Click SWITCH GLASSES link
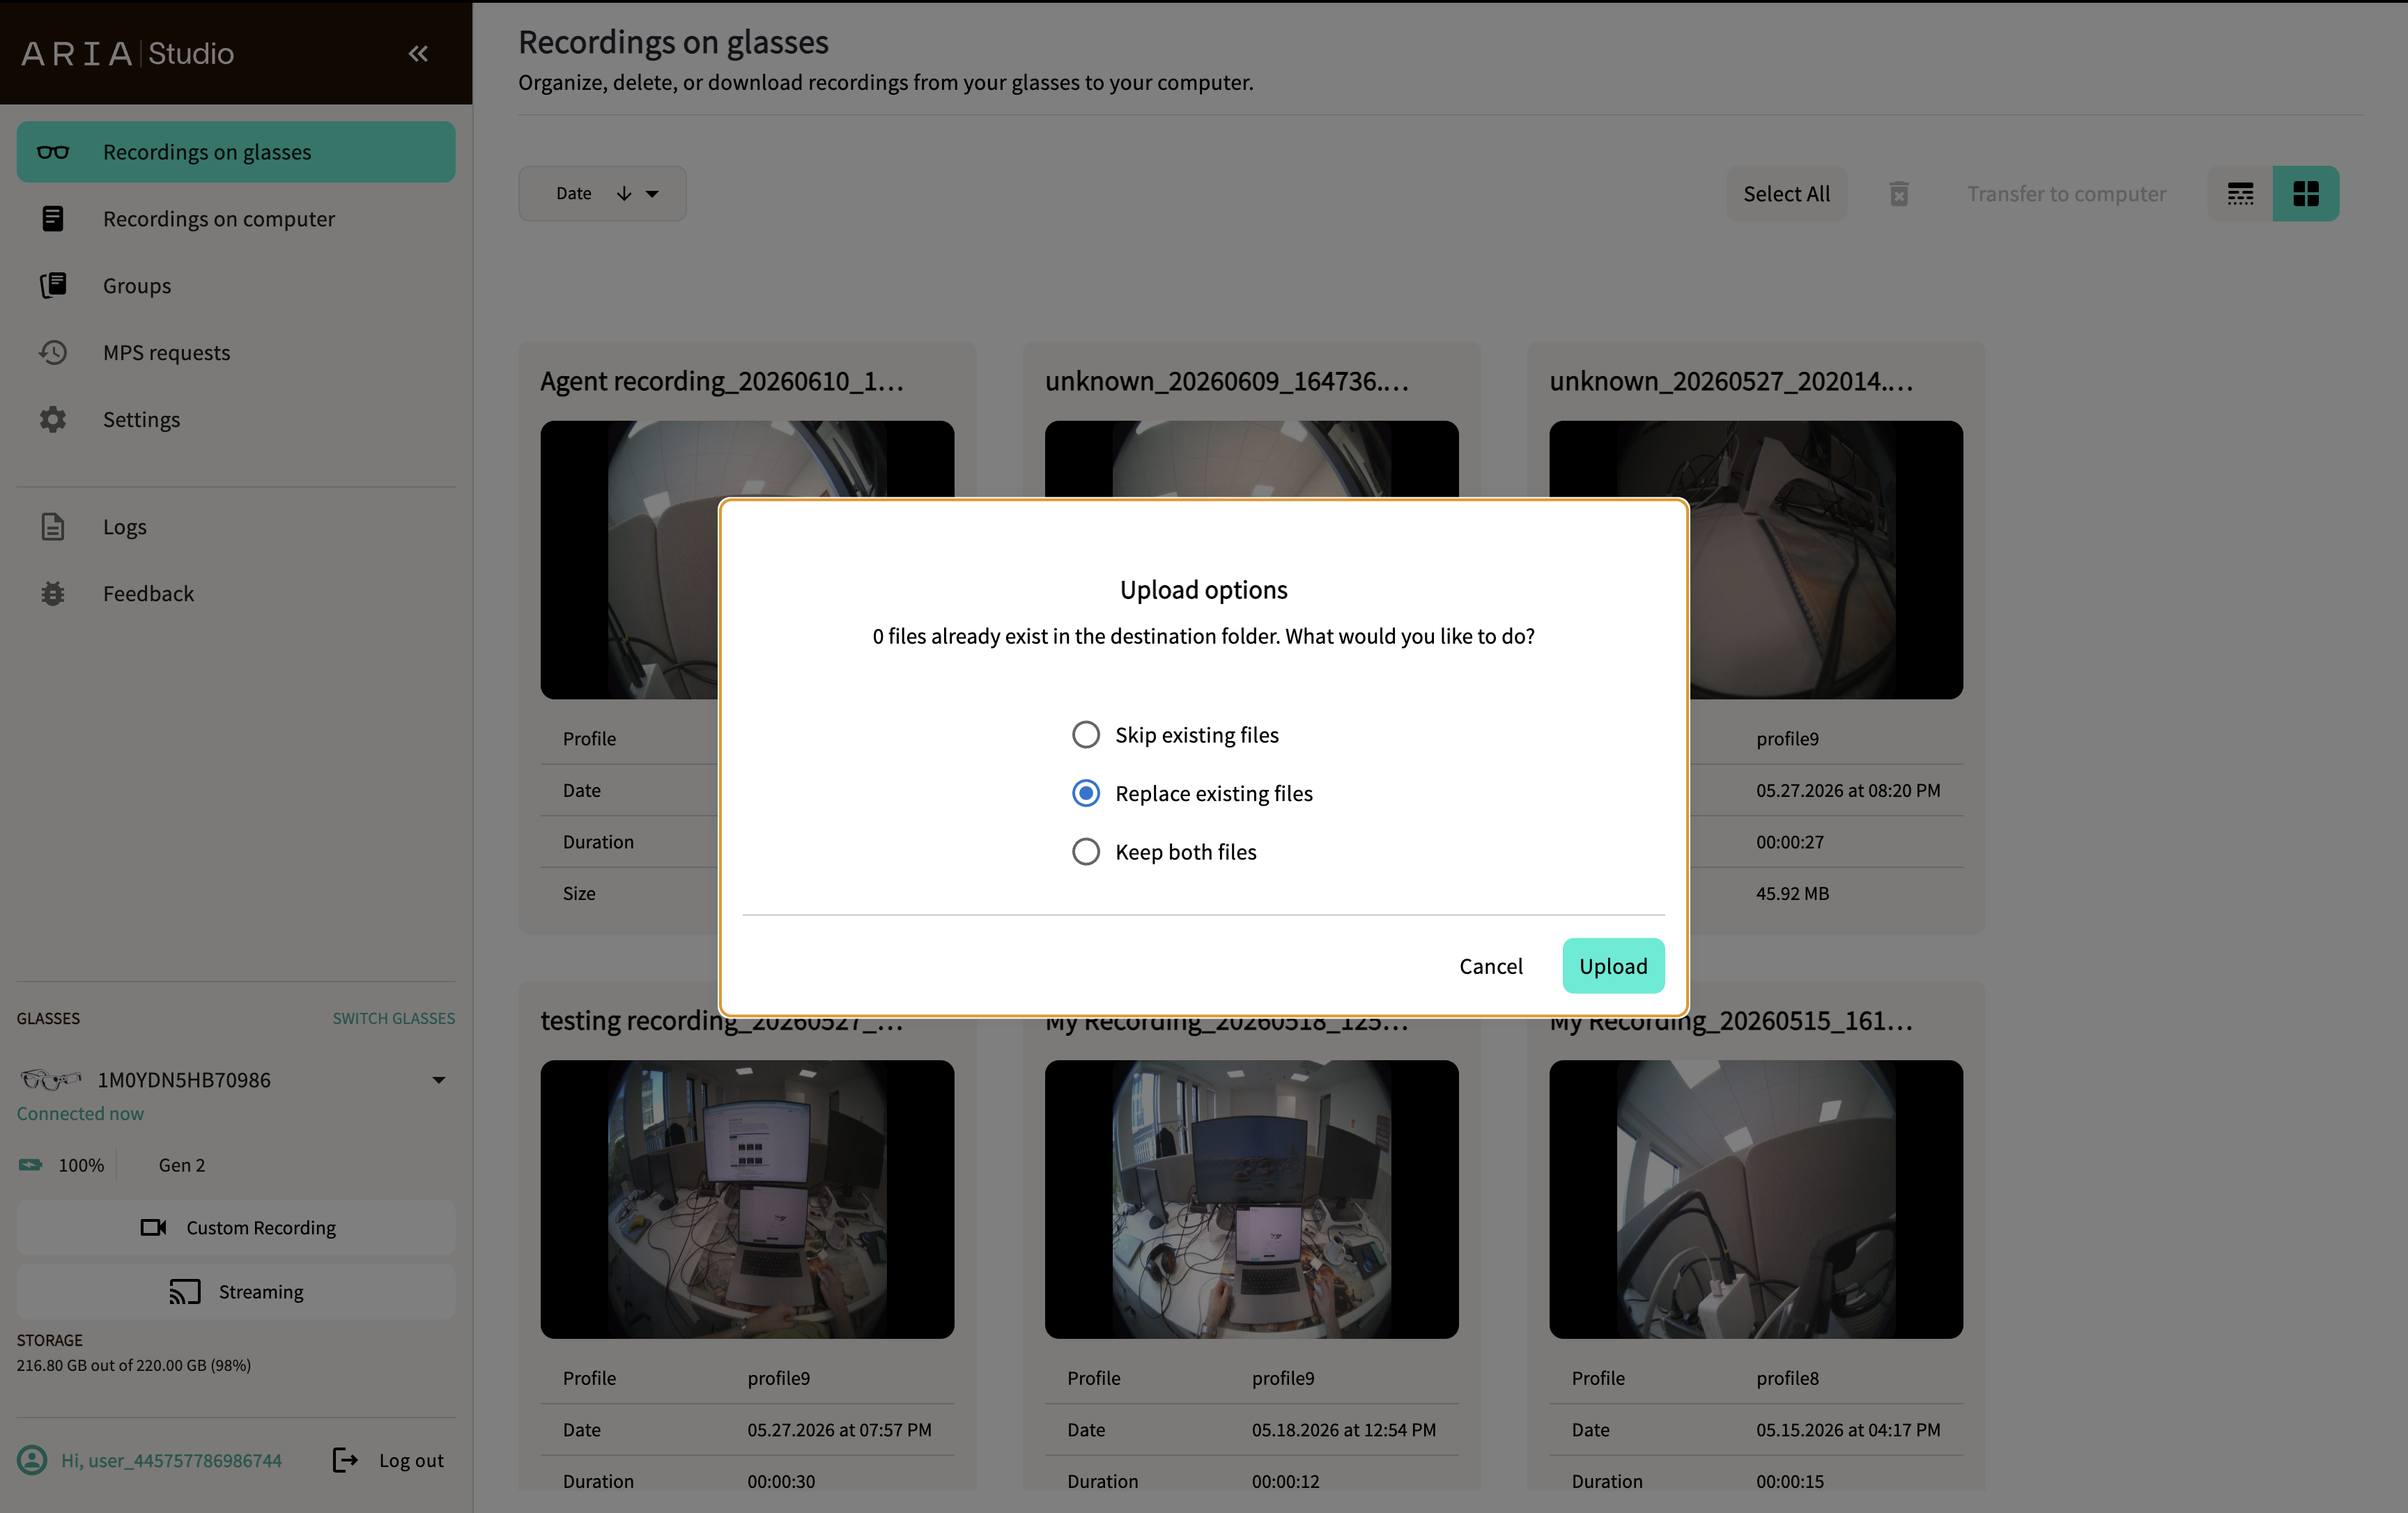 point(393,1018)
